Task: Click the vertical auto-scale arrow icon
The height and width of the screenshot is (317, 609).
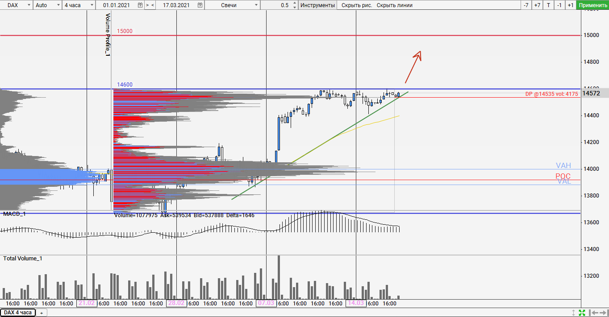Action: 574,313
